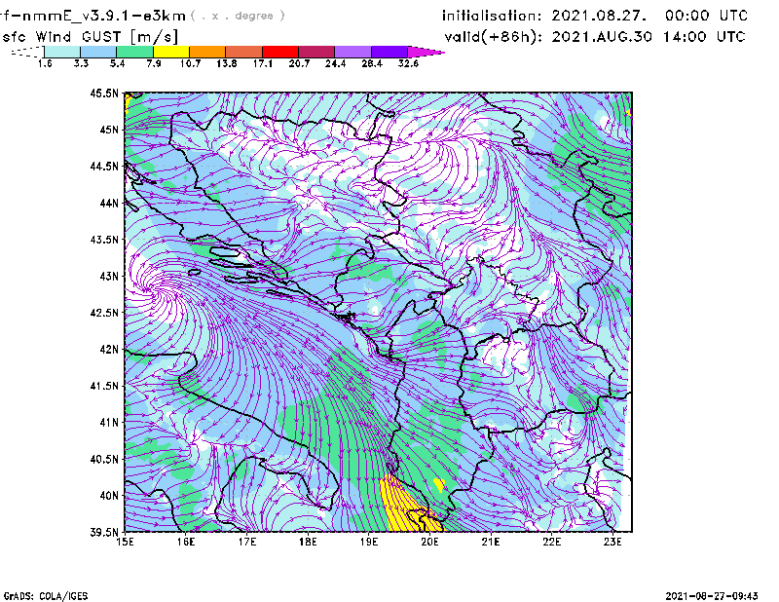Click the 21E longitude label
The height and width of the screenshot is (602, 779).
pos(491,542)
